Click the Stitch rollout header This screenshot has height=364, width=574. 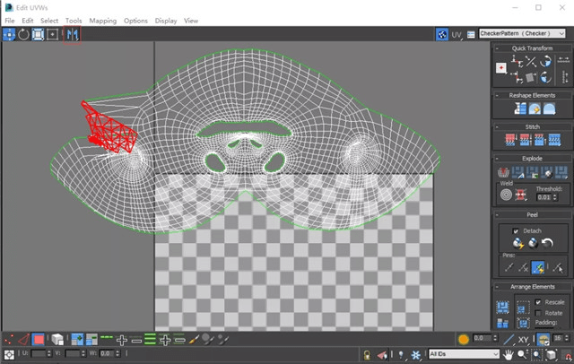[x=533, y=126]
